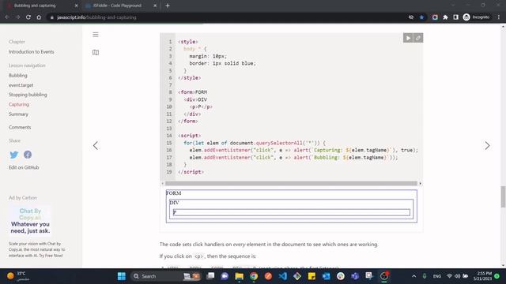Jump to the Bubbling section

point(18,76)
